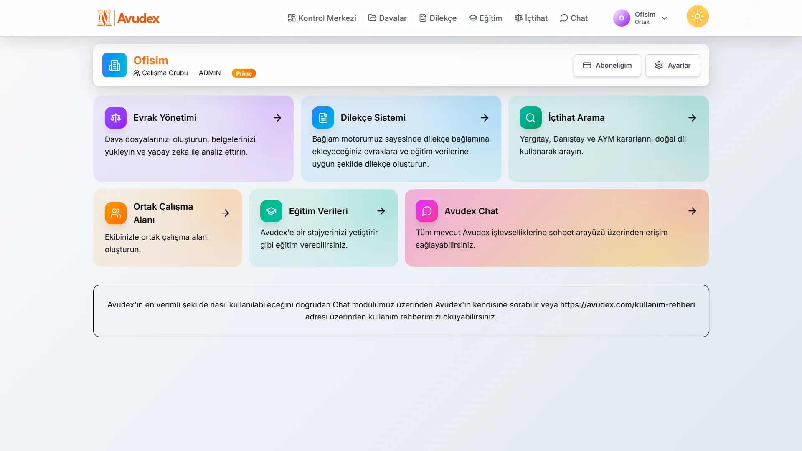Click the arrow on the İçtihat Arama card

[x=692, y=118]
